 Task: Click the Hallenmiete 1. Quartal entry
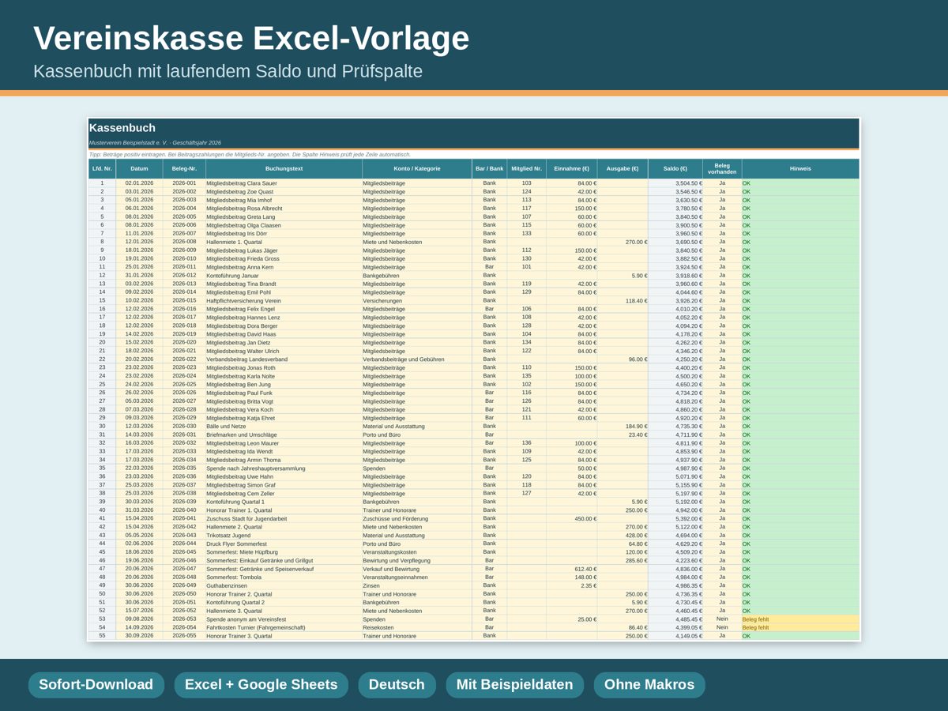point(284,242)
